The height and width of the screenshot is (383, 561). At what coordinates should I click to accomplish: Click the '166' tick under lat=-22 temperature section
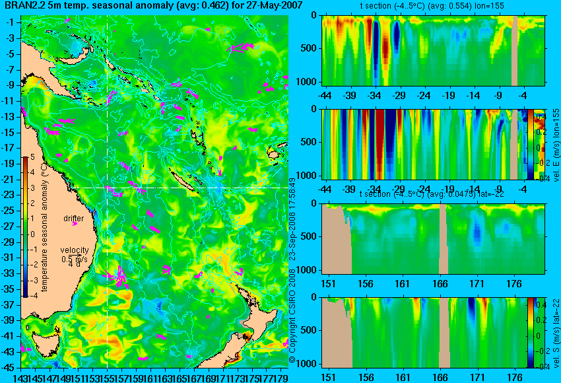click(440, 284)
